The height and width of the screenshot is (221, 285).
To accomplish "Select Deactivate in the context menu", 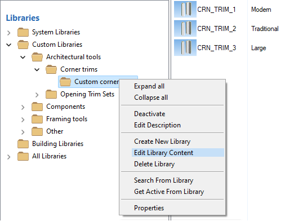I will tap(150, 114).
